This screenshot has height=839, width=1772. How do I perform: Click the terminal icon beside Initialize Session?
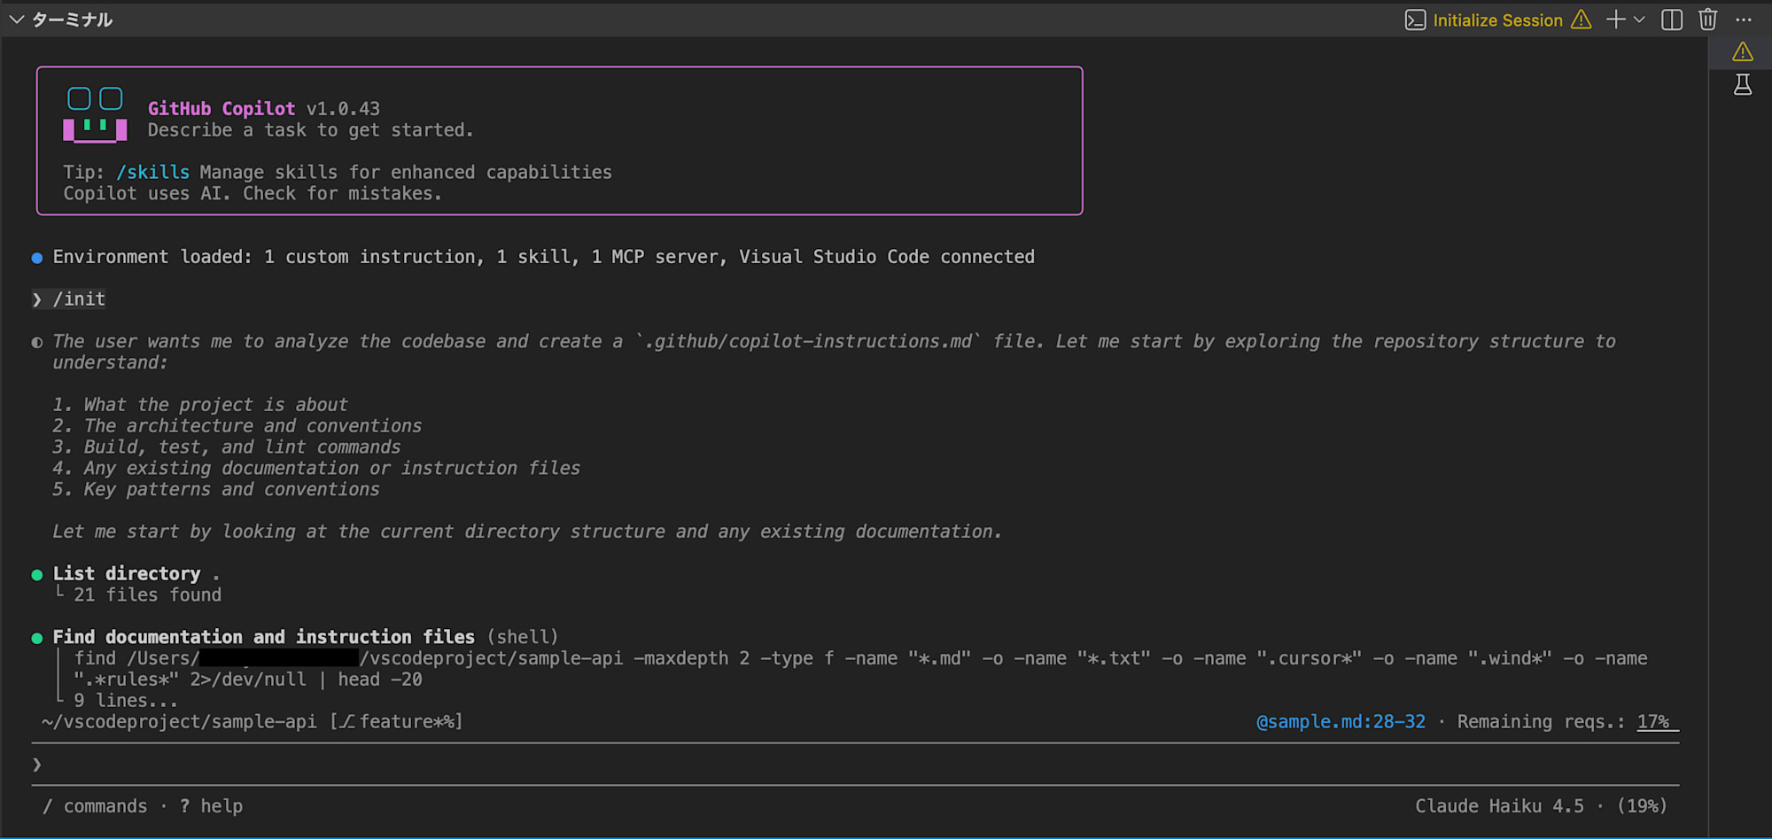[1415, 19]
